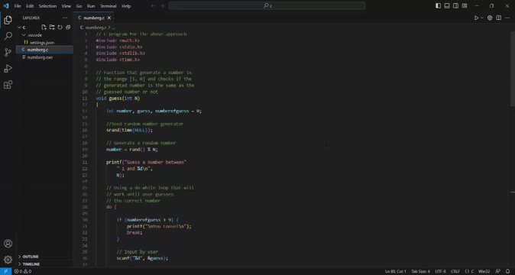Click the New File icon in Explorer
This screenshot has width=515, height=275.
[x=44, y=27]
